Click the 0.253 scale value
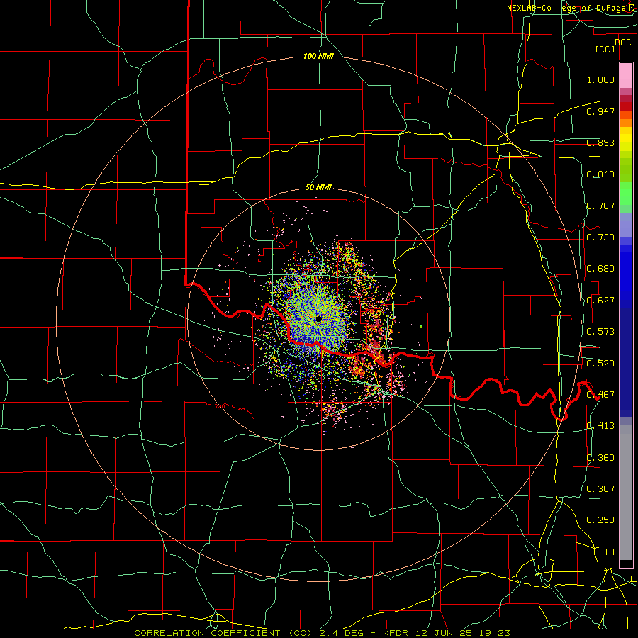 click(600, 520)
